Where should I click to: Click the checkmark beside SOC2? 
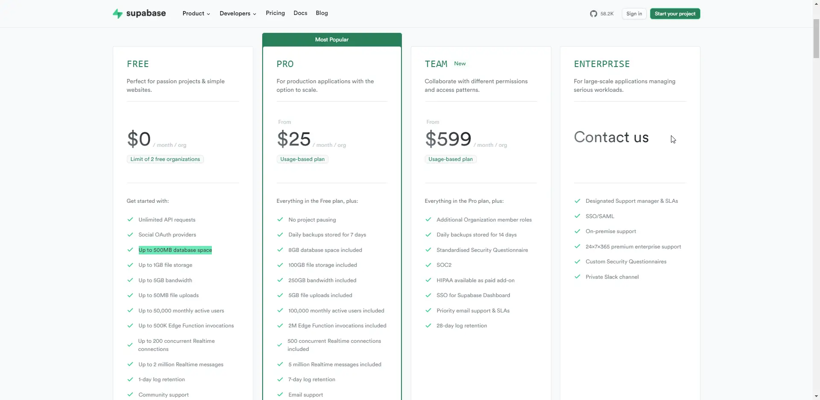click(428, 265)
